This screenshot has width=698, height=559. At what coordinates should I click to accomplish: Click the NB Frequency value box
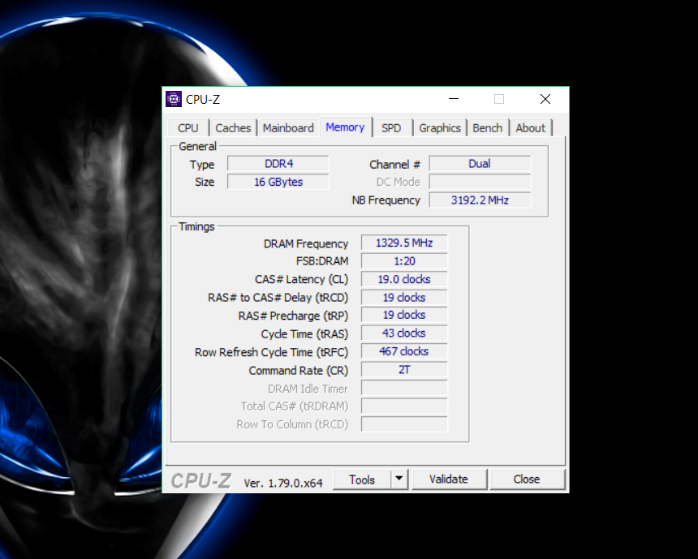tap(480, 200)
